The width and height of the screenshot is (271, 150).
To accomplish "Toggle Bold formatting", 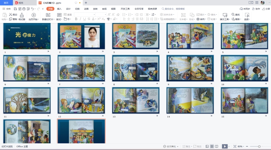I will click(x=76, y=19).
